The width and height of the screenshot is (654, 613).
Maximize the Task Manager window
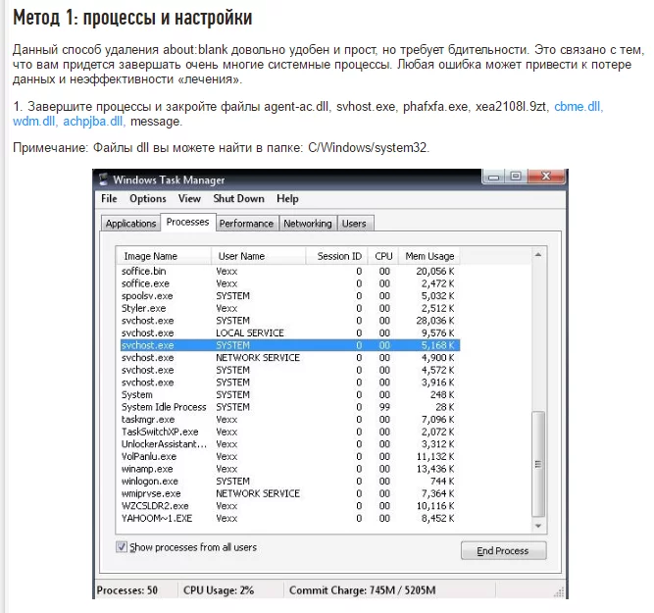pyautogui.click(x=516, y=177)
